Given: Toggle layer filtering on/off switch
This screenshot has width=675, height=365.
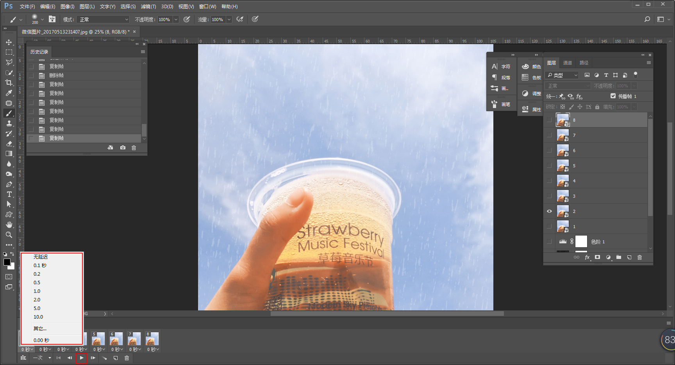Looking at the screenshot, I should 636,74.
